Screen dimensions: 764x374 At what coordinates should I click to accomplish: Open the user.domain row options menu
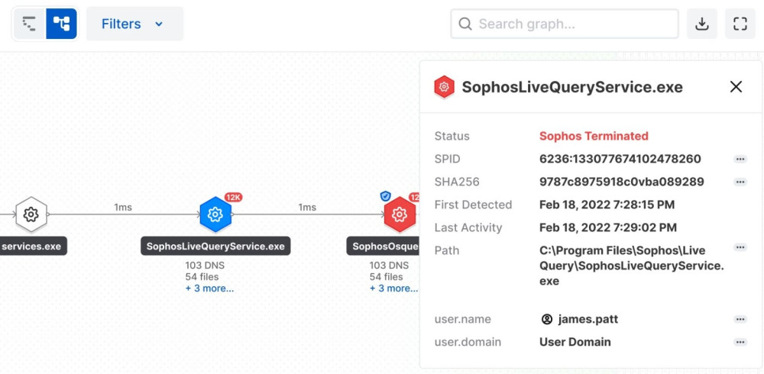pyautogui.click(x=740, y=343)
